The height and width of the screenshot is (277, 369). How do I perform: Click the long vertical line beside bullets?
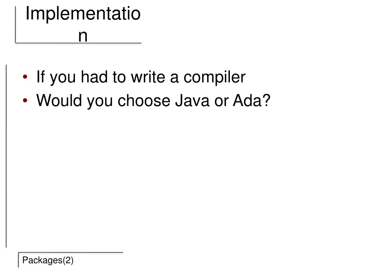click(x=6, y=156)
